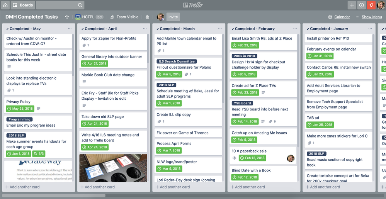Click the ILS Search Committee label
Screen dimensions: 386x199
pos(177,61)
